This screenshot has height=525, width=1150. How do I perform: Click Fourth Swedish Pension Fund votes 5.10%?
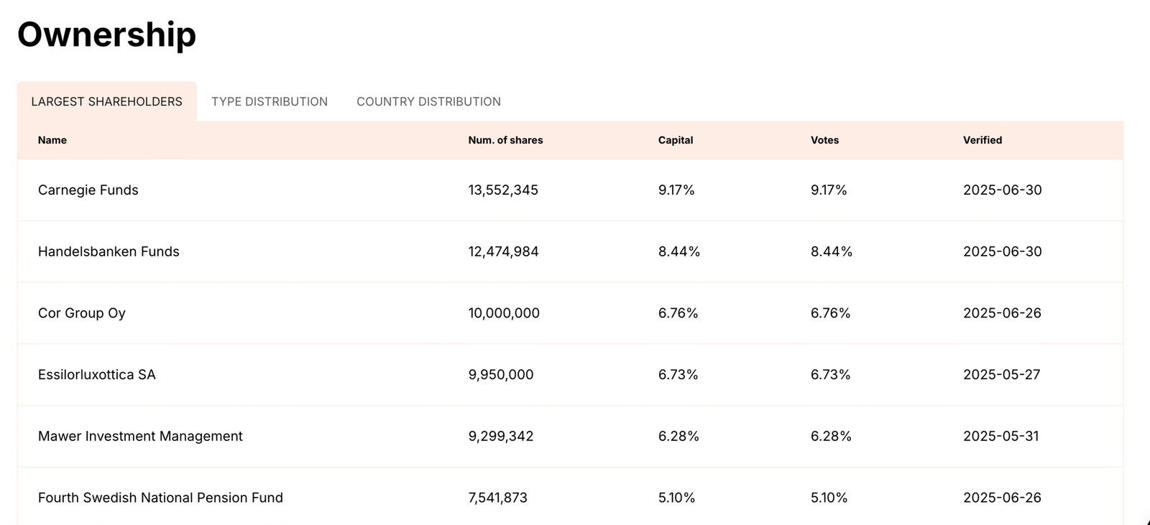829,498
